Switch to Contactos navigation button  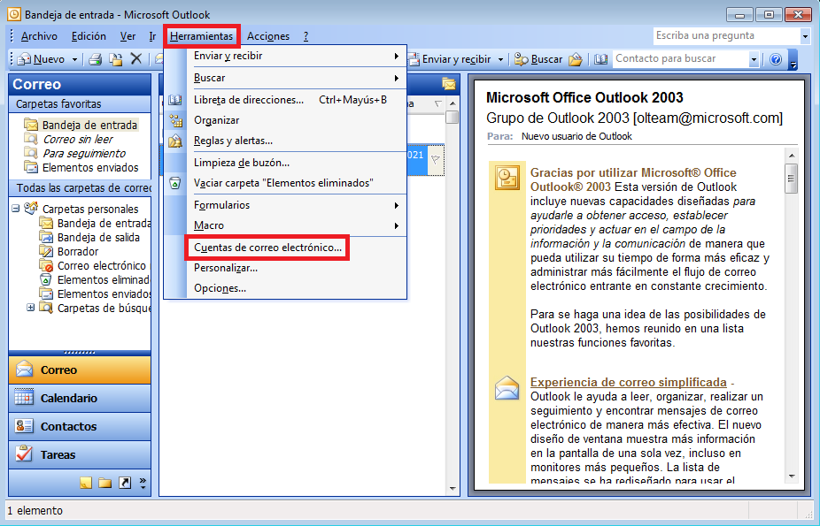[x=80, y=426]
